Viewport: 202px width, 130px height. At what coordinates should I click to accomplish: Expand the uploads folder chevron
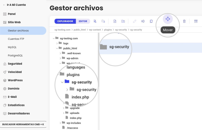63,113
